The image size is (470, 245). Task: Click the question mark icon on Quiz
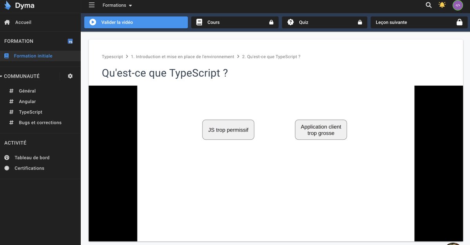click(291, 22)
